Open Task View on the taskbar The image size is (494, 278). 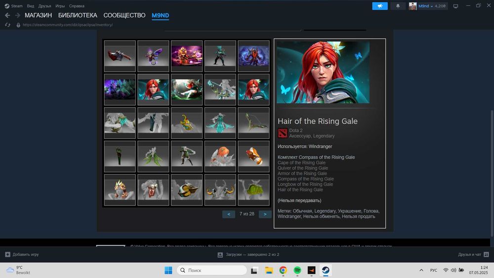point(254,270)
